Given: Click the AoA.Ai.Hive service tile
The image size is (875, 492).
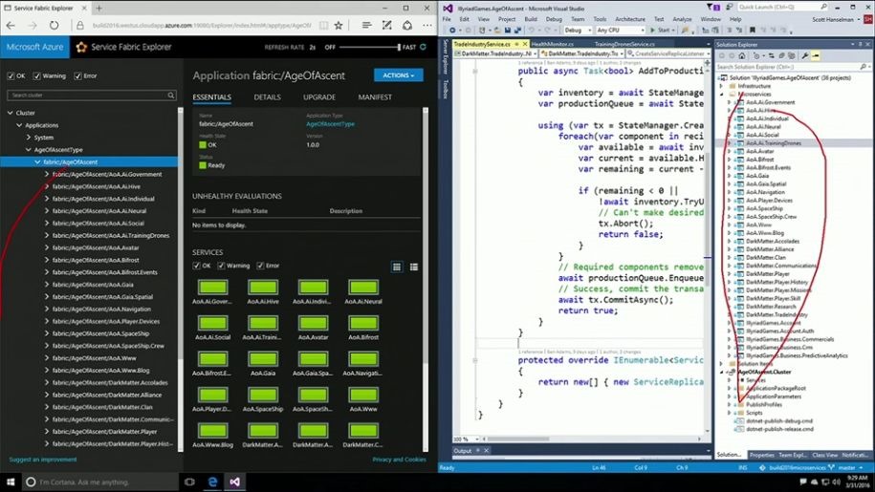Looking at the screenshot, I should 263,289.
